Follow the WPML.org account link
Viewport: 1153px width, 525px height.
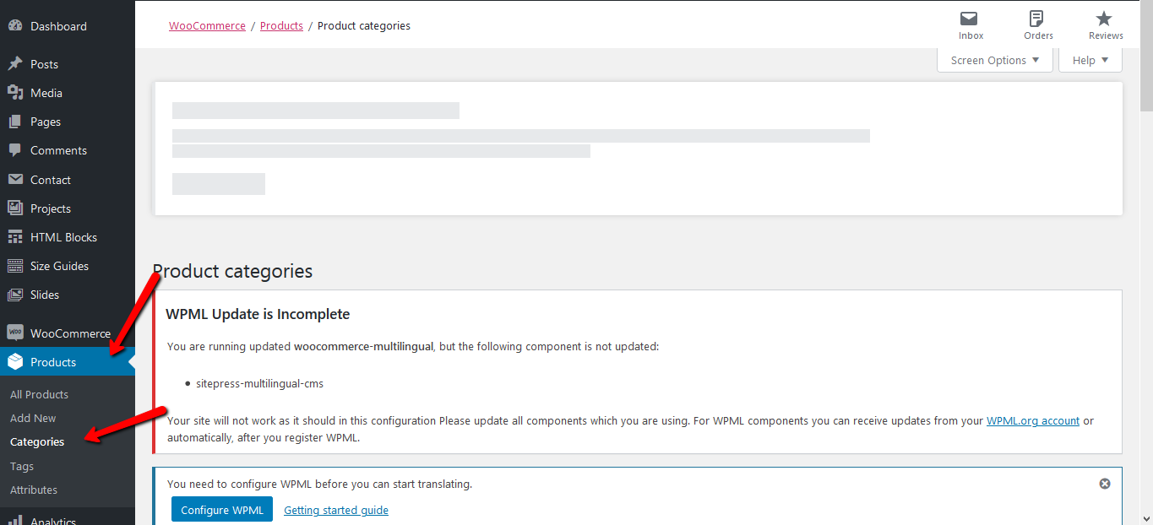point(1033,420)
